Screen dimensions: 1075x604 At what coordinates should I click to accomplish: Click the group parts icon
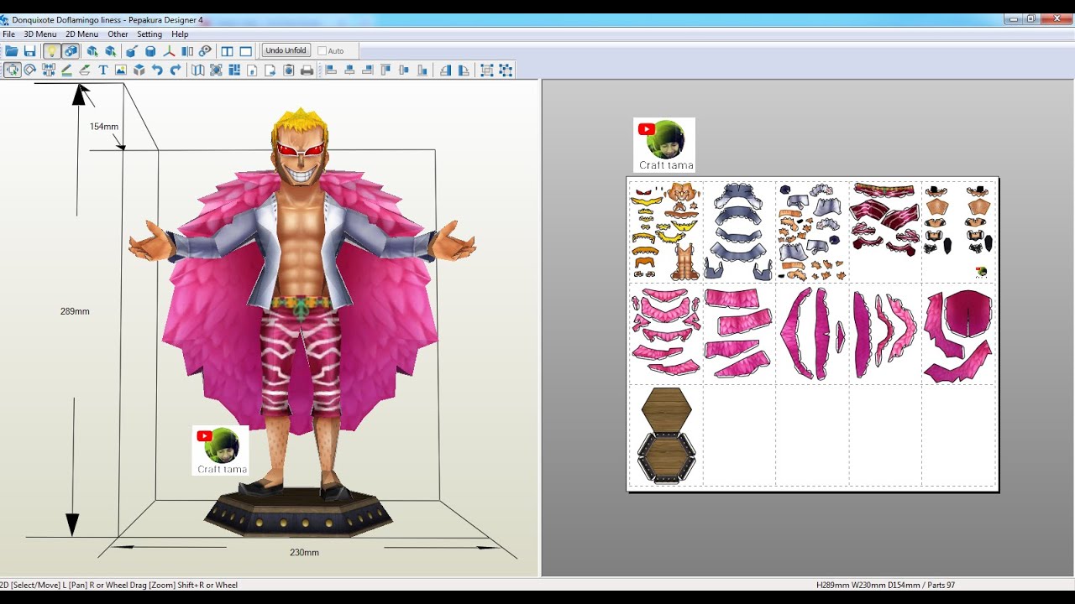click(x=486, y=70)
